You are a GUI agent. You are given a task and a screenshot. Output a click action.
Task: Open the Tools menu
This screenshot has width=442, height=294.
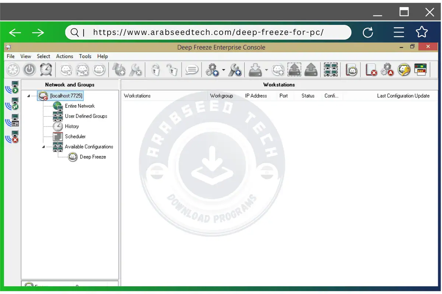click(85, 56)
